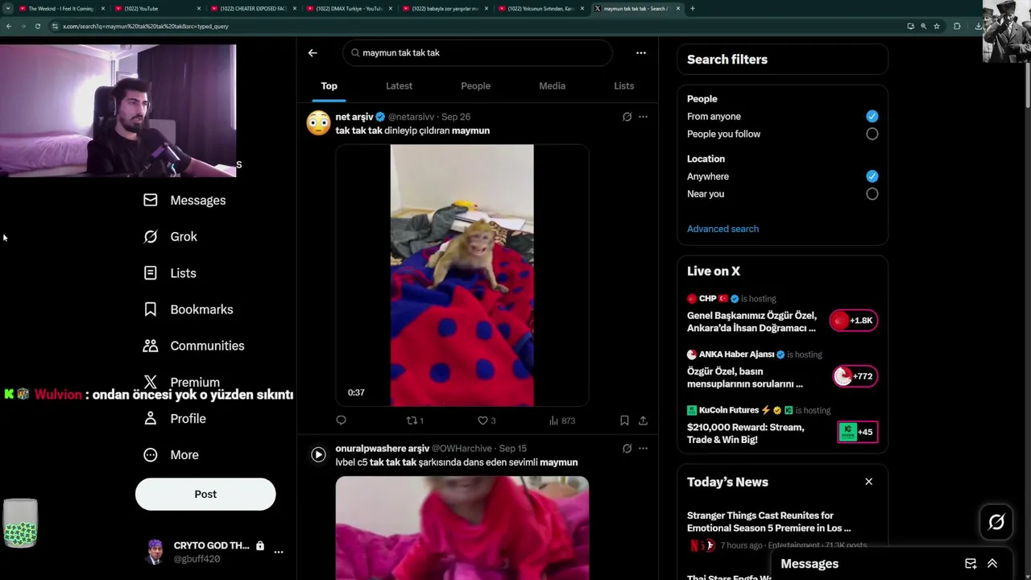This screenshot has width=1031, height=580.
Task: Open net arşiv profile name
Action: (354, 117)
